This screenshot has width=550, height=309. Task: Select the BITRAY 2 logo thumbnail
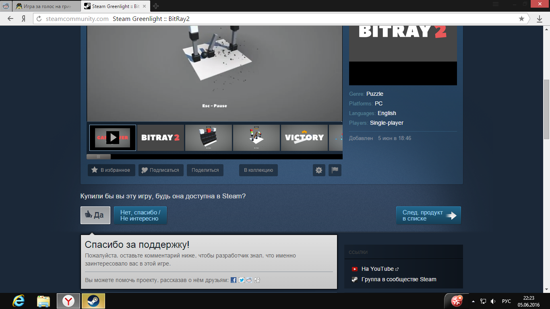click(x=160, y=138)
